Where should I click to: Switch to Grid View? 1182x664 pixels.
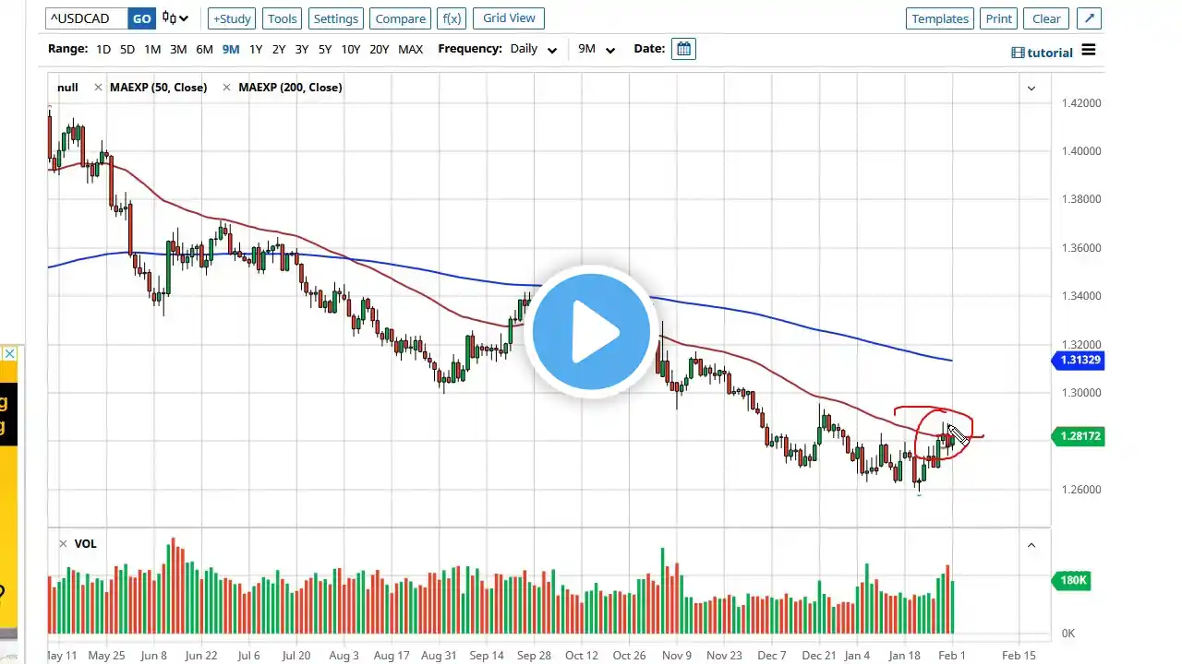click(x=509, y=18)
